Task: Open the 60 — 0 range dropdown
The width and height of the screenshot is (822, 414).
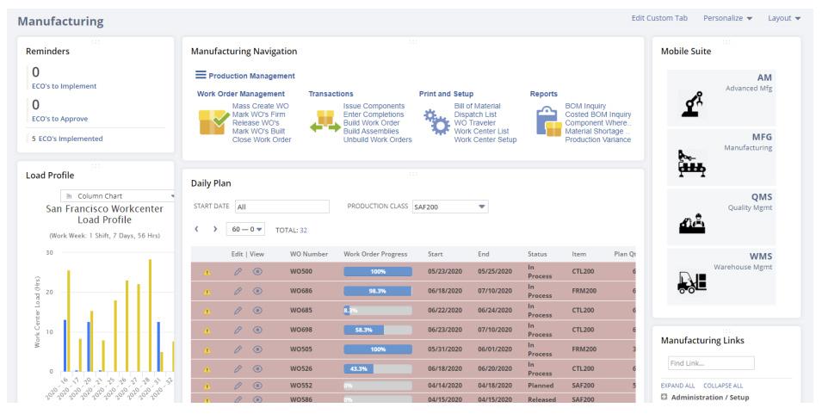Action: click(x=245, y=229)
